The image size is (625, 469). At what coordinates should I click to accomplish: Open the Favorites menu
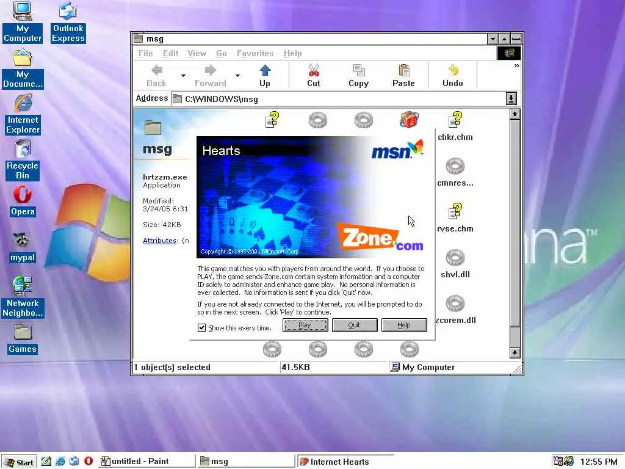(255, 53)
